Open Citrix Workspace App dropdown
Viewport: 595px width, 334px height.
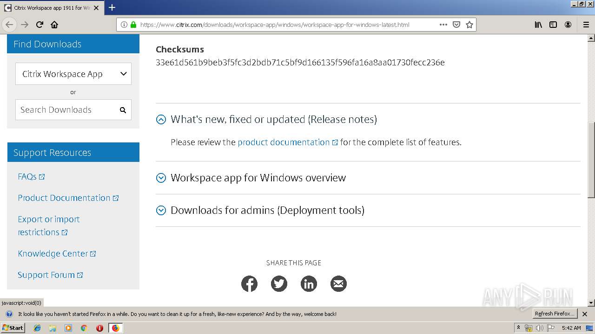[73, 74]
